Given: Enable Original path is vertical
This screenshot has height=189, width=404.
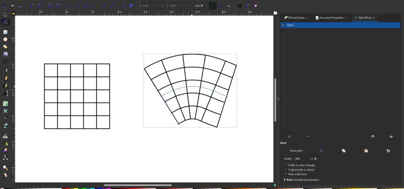Looking at the screenshot, I should [285, 169].
